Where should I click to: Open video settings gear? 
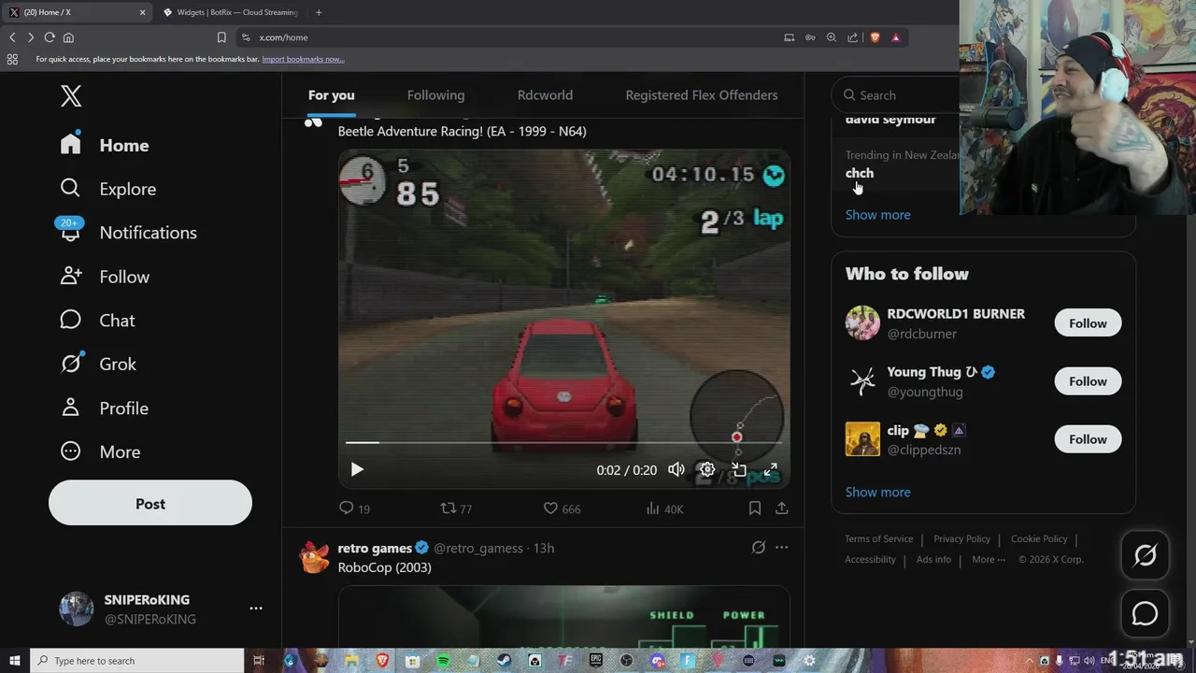[707, 470]
